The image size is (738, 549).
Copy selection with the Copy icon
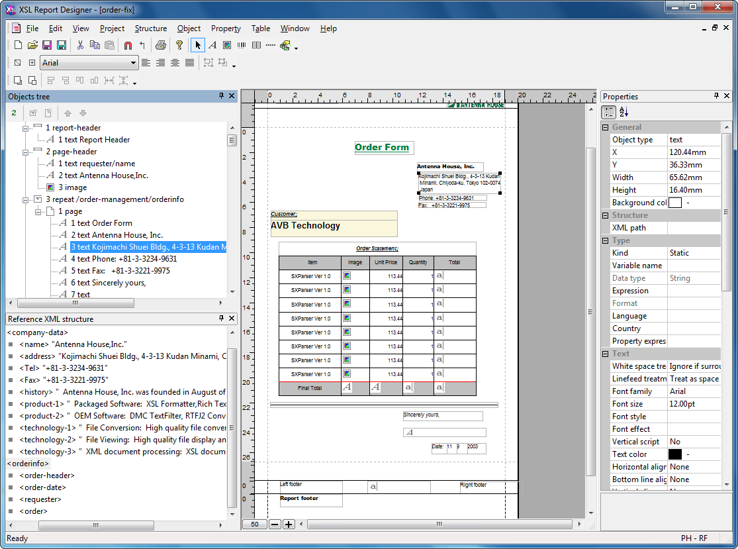(95, 45)
